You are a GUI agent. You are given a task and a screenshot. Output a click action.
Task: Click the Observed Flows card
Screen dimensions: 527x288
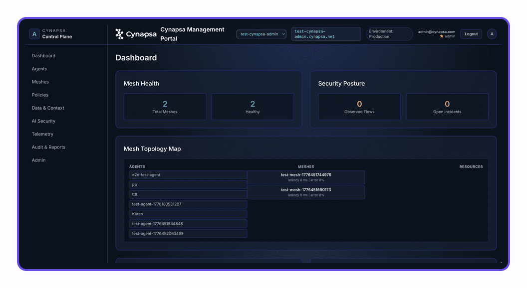pyautogui.click(x=359, y=107)
